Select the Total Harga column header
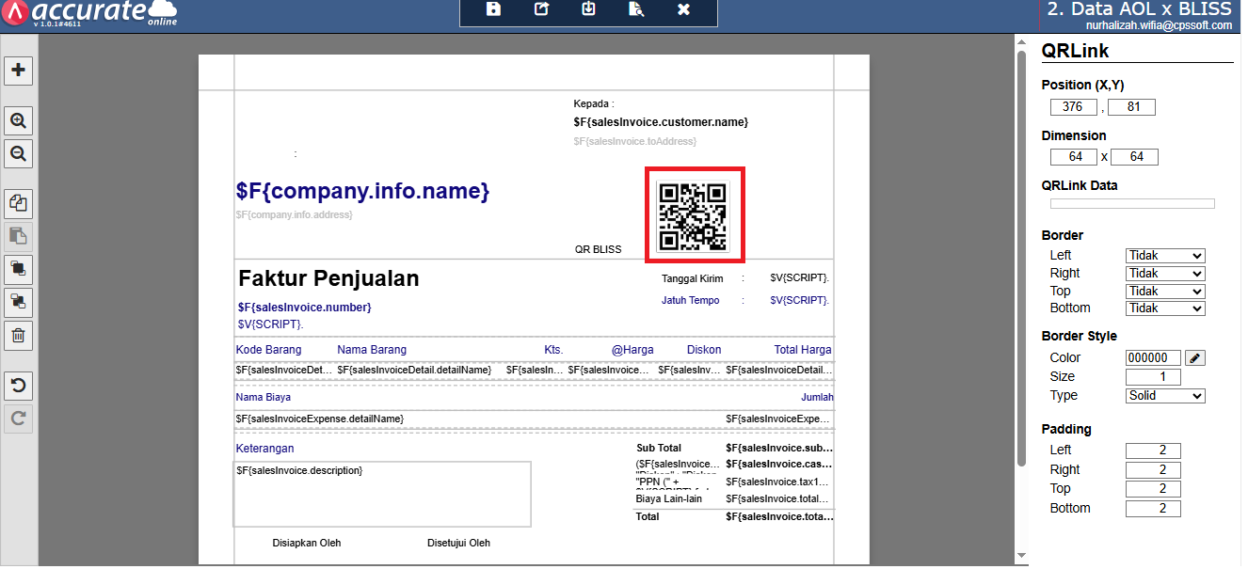 (x=803, y=350)
